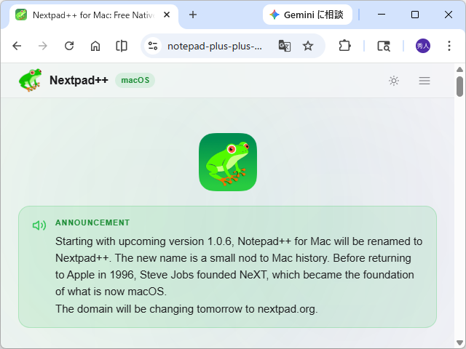Viewport: 466px width, 349px height.
Task: Click the page scrollbar down arrow
Action: click(x=459, y=342)
